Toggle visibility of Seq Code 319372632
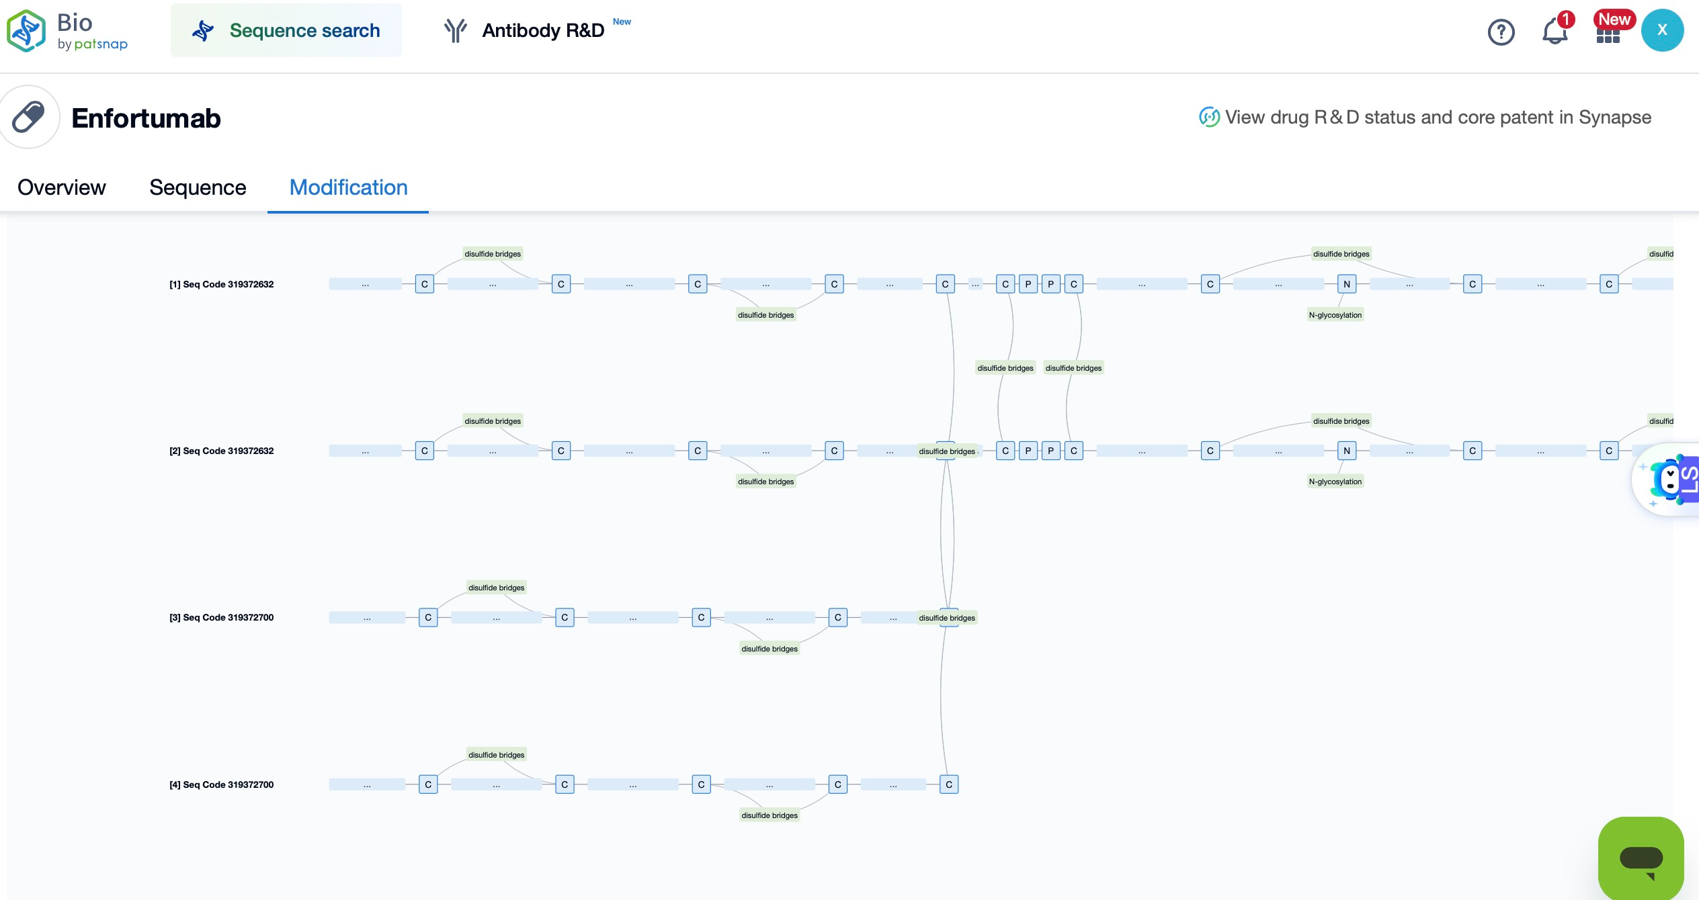Screen dimensions: 1699x900 [x=220, y=284]
